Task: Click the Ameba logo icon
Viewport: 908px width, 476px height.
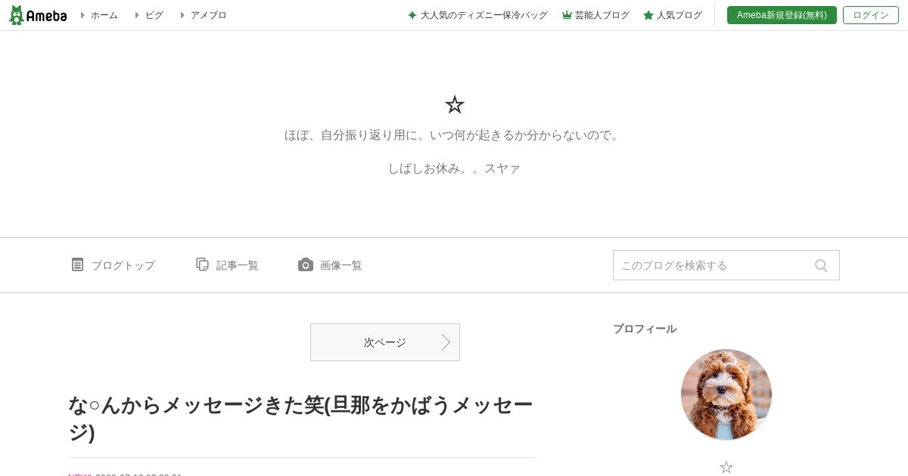Action: coord(38,15)
